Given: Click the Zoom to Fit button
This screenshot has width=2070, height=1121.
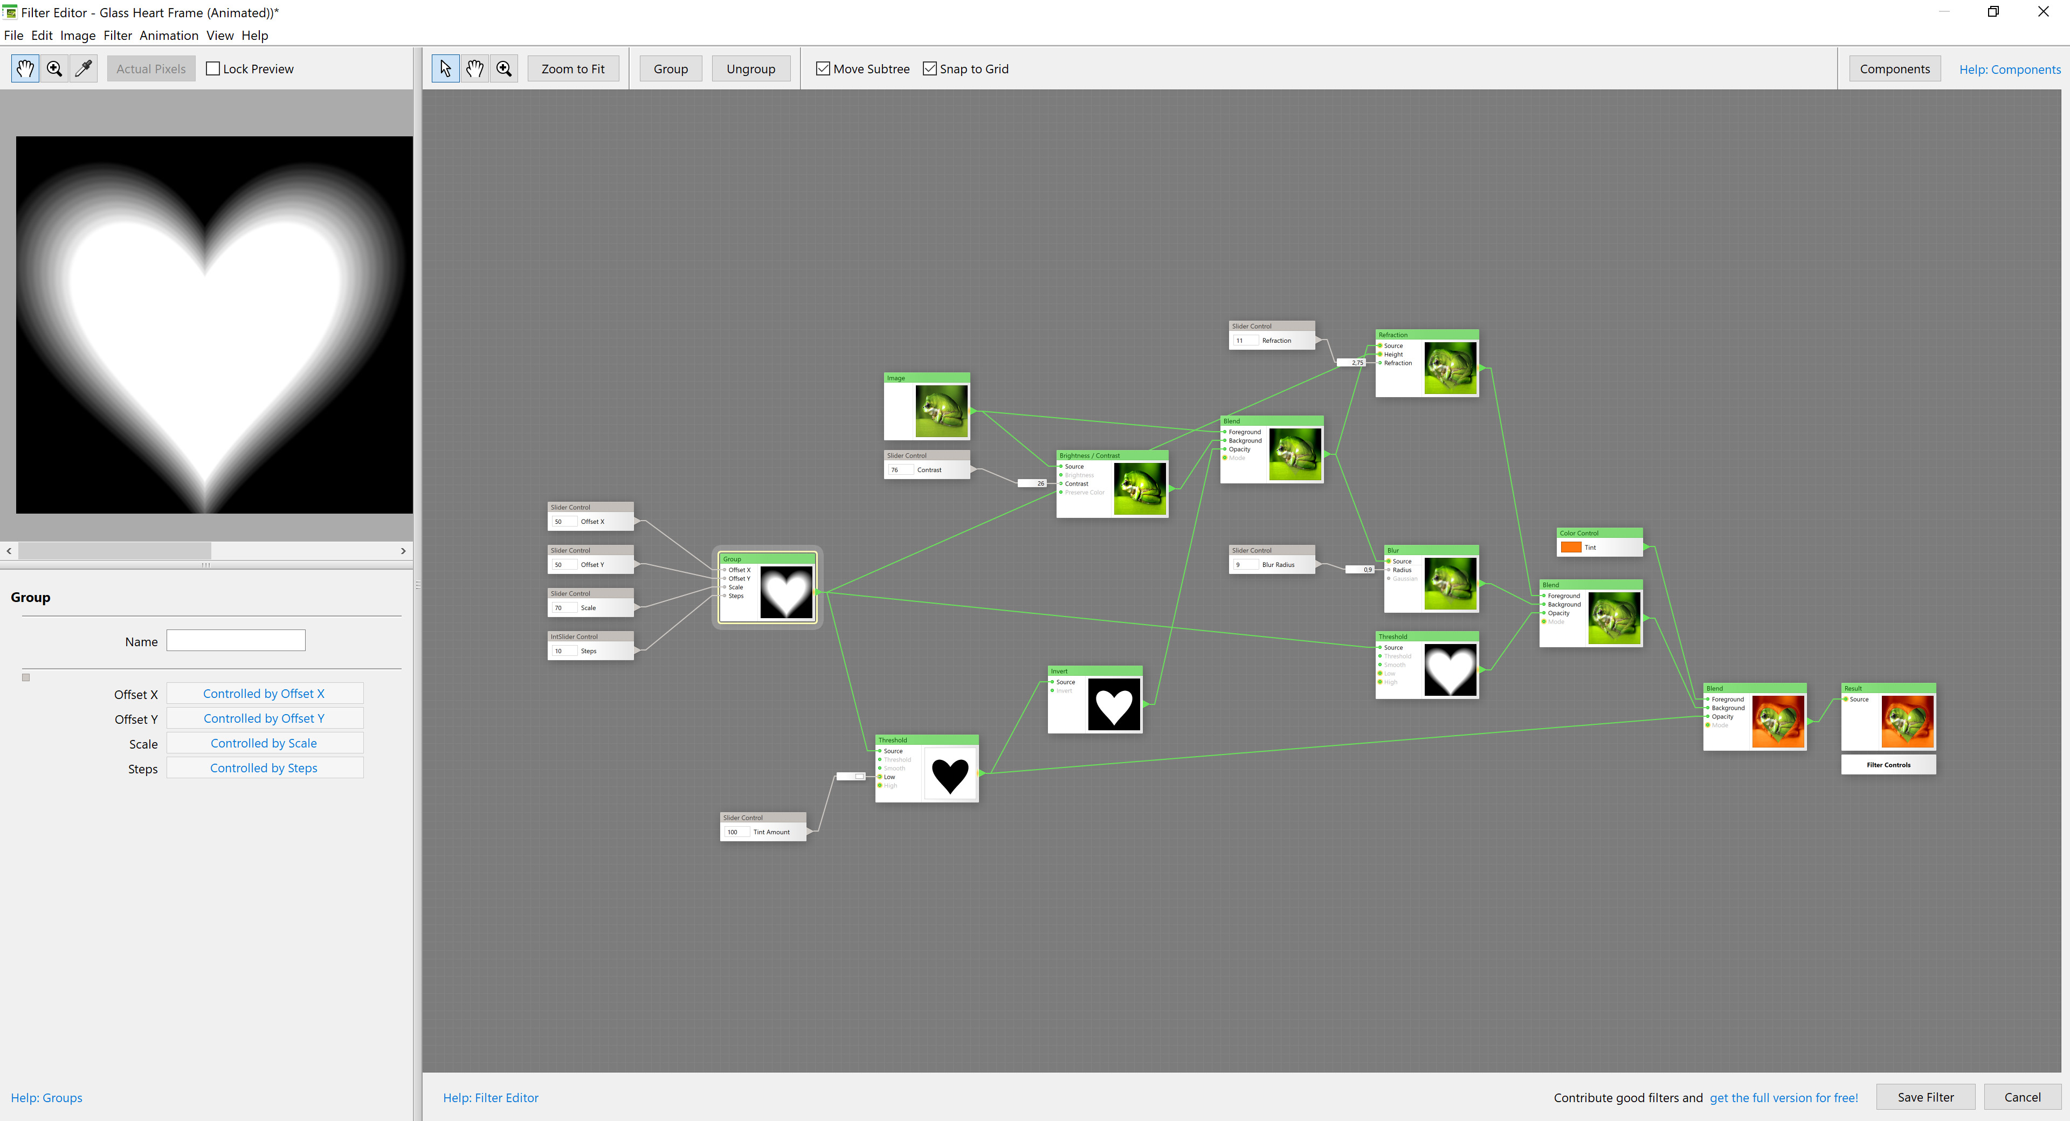Looking at the screenshot, I should click(573, 69).
